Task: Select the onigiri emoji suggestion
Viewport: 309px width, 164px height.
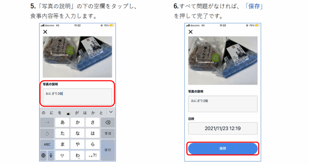Action: pyautogui.click(x=68, y=113)
